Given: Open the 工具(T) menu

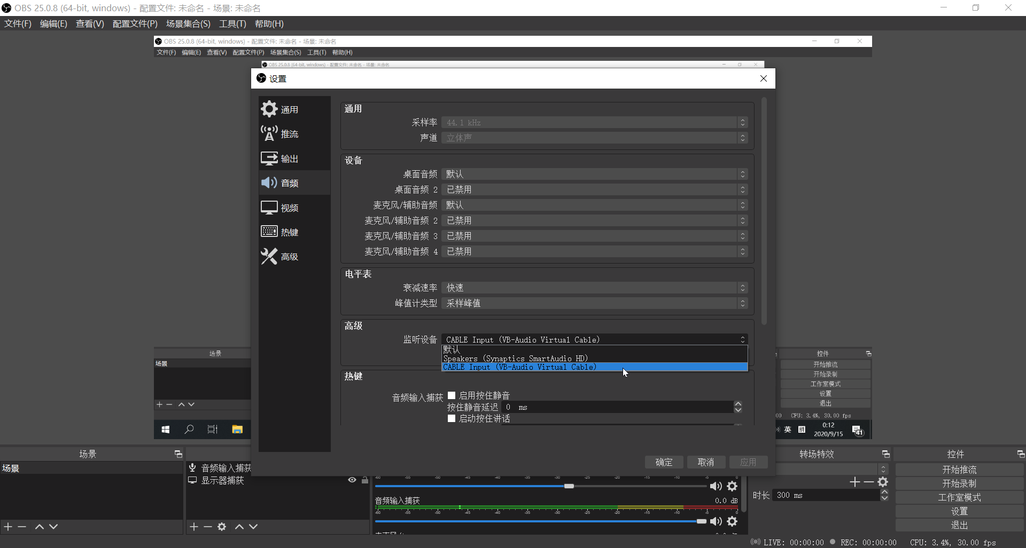Looking at the screenshot, I should point(232,23).
